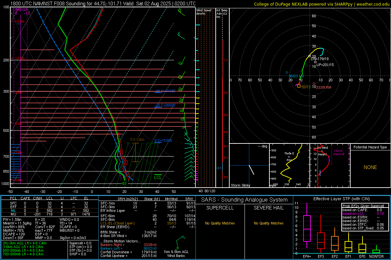Image resolution: width=391 pixels, height=260 pixels.
Task: Click 'No Quality Matches' under SEVERE HAIL
Action: (268, 223)
